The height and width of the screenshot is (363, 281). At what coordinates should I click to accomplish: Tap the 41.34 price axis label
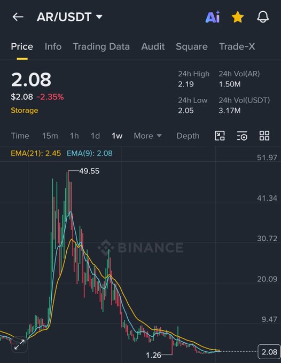tap(267, 198)
